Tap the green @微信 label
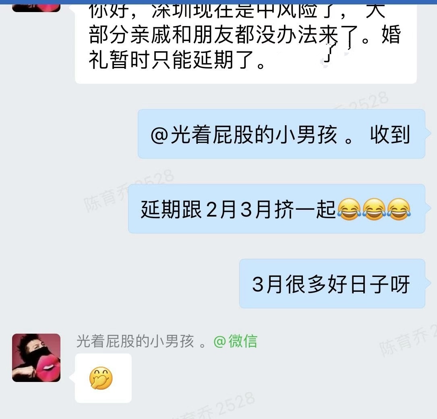This screenshot has height=419, width=437. coord(236,341)
